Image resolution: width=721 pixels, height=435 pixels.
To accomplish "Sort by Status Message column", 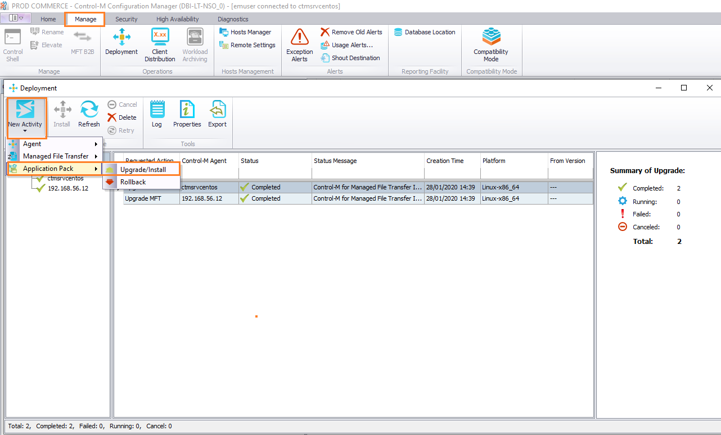I will click(368, 161).
